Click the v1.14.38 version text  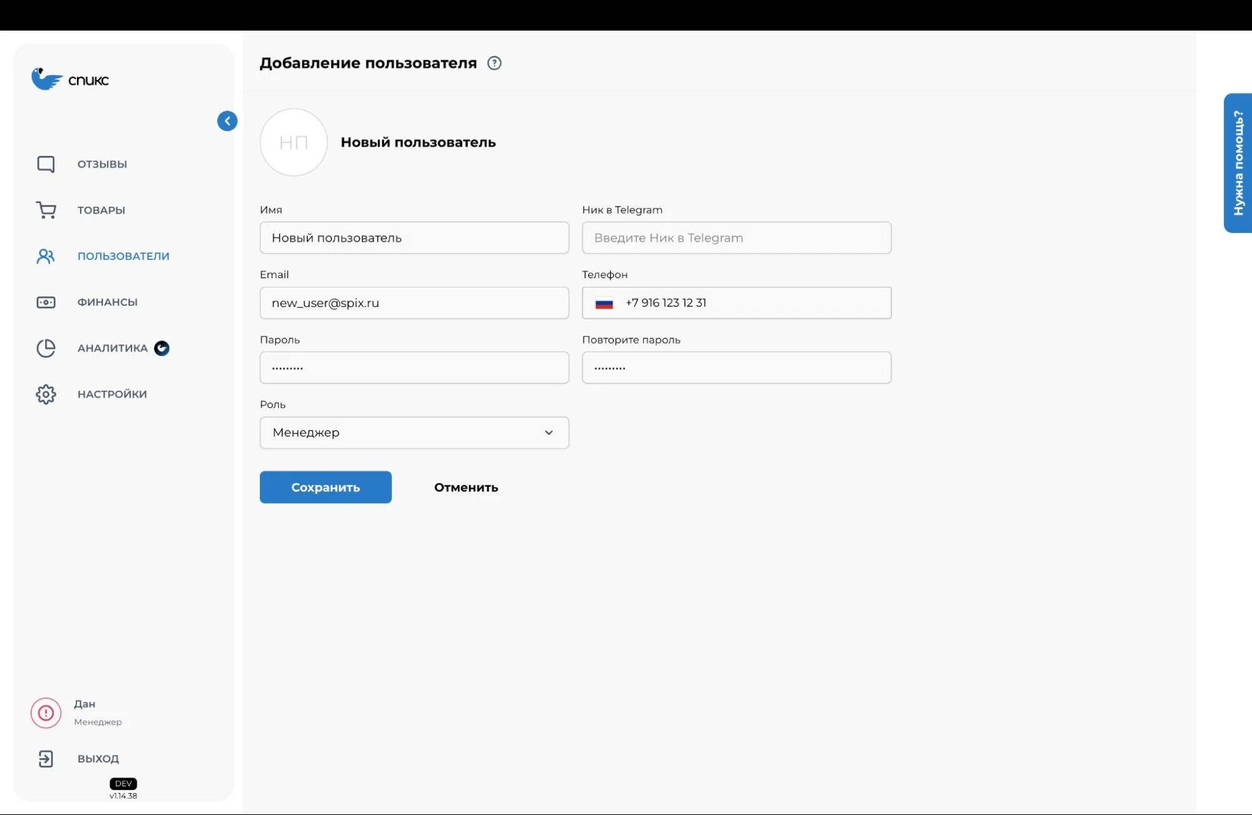[123, 796]
